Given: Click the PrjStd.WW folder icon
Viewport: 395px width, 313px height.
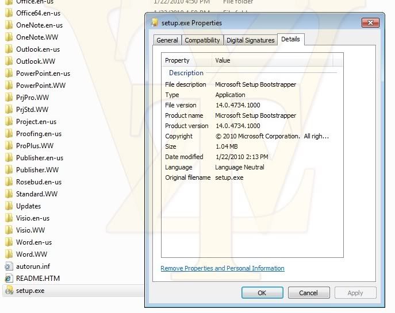Looking at the screenshot, I should click(9, 110).
